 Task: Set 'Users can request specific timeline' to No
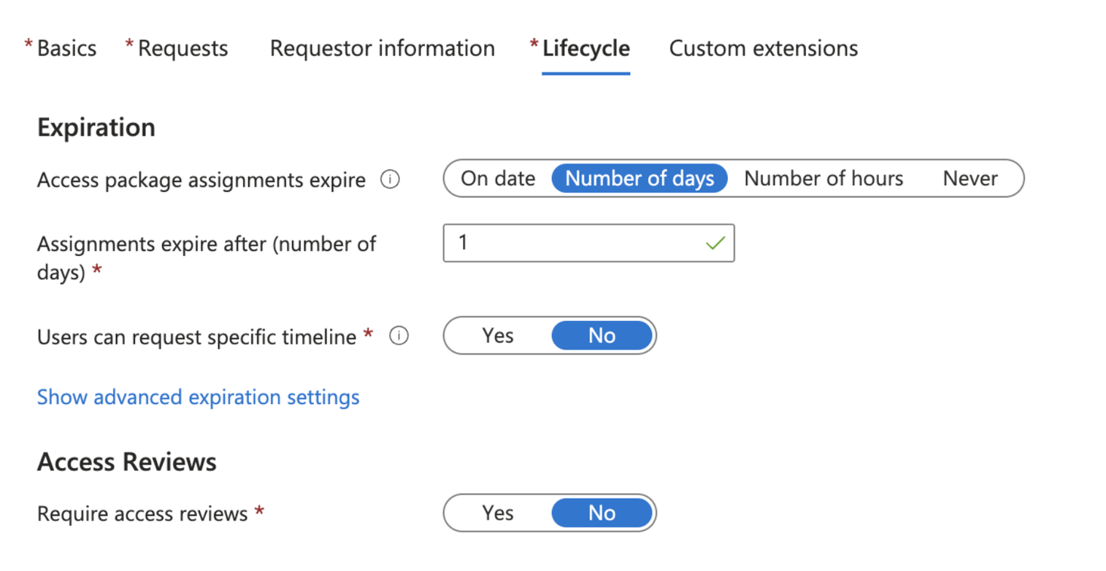602,335
